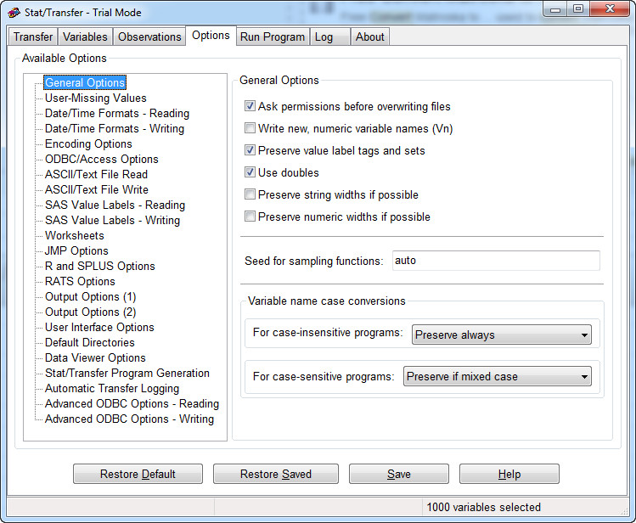The width and height of the screenshot is (636, 523).
Task: Click the Stat/Transfer title bar app icon
Action: [14, 13]
